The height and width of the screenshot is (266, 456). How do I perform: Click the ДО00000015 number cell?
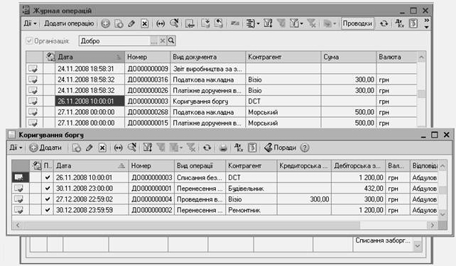[148, 123]
